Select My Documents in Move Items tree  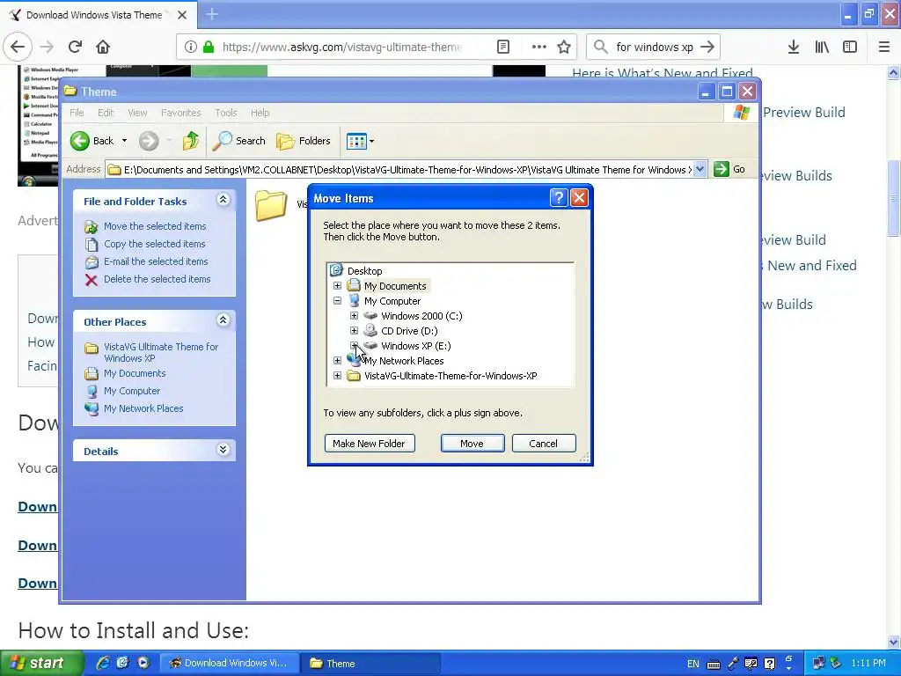(x=395, y=286)
